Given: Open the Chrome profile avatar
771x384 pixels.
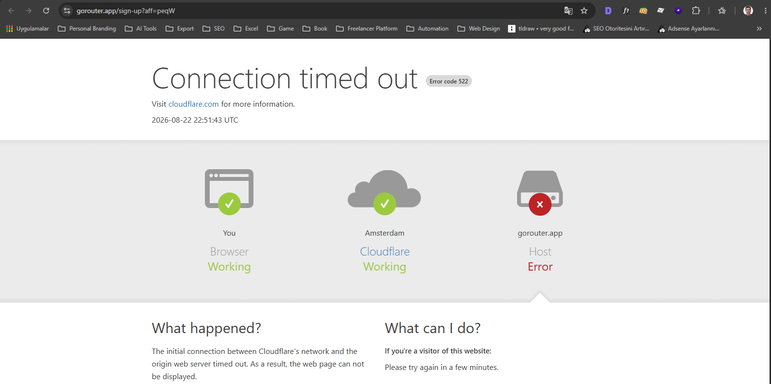Looking at the screenshot, I should (x=748, y=11).
